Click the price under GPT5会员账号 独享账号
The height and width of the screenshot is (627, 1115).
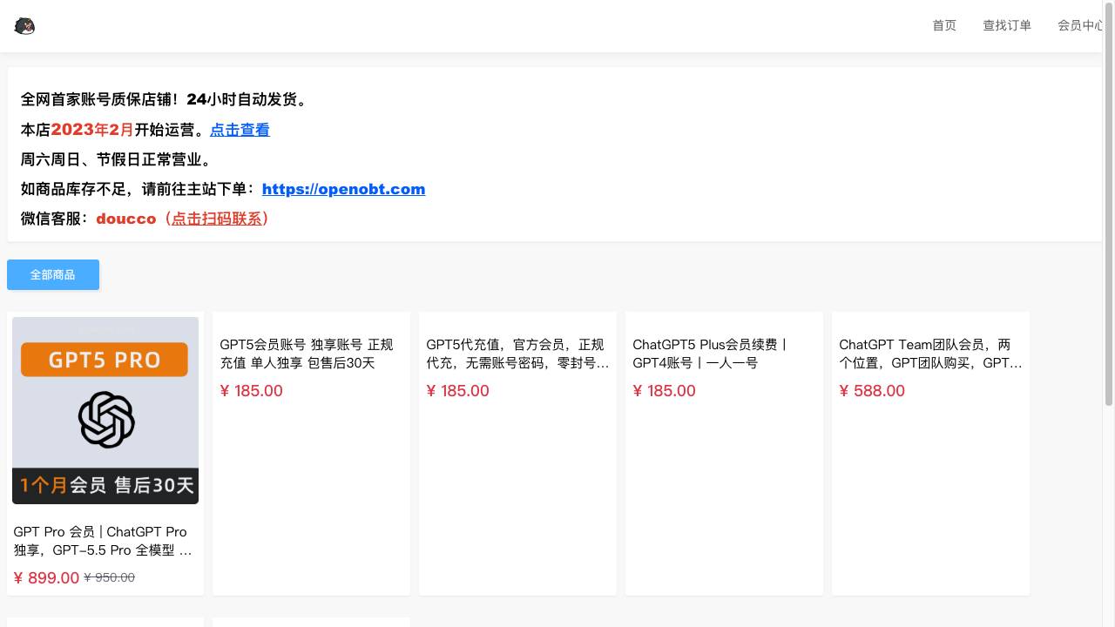pyautogui.click(x=252, y=391)
